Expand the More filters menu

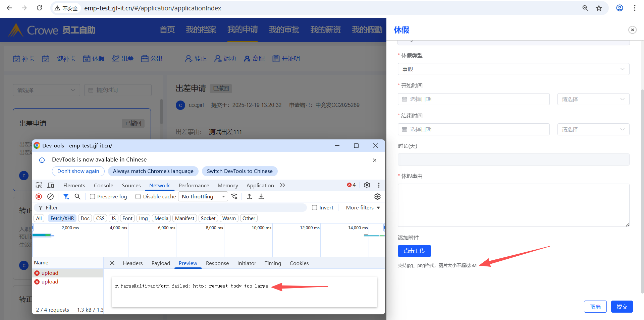point(363,208)
